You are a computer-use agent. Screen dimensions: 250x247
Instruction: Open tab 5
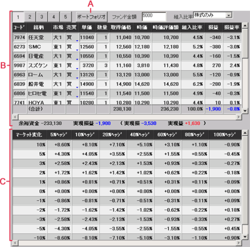coord(65,17)
